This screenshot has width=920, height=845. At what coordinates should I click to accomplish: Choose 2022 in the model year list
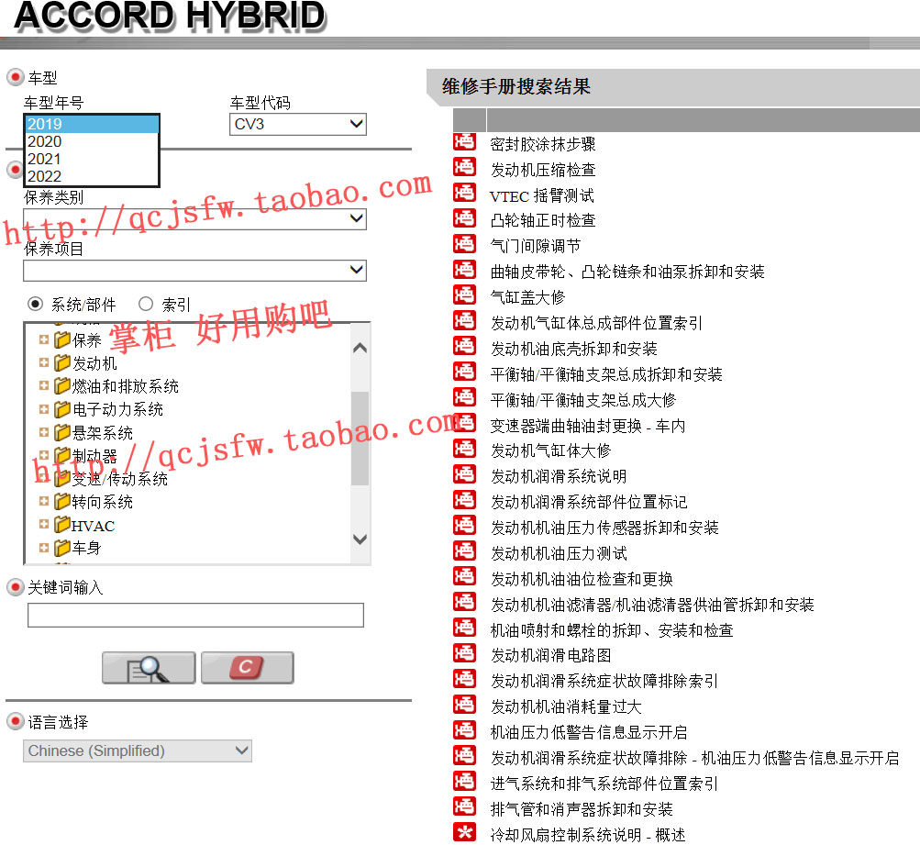[45, 176]
